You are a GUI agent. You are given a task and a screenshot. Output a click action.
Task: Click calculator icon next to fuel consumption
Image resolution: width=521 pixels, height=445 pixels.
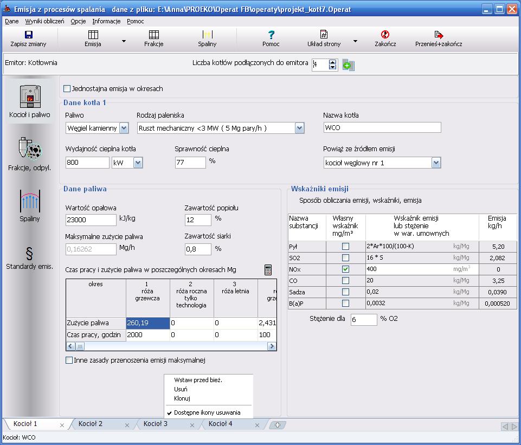pos(268,270)
